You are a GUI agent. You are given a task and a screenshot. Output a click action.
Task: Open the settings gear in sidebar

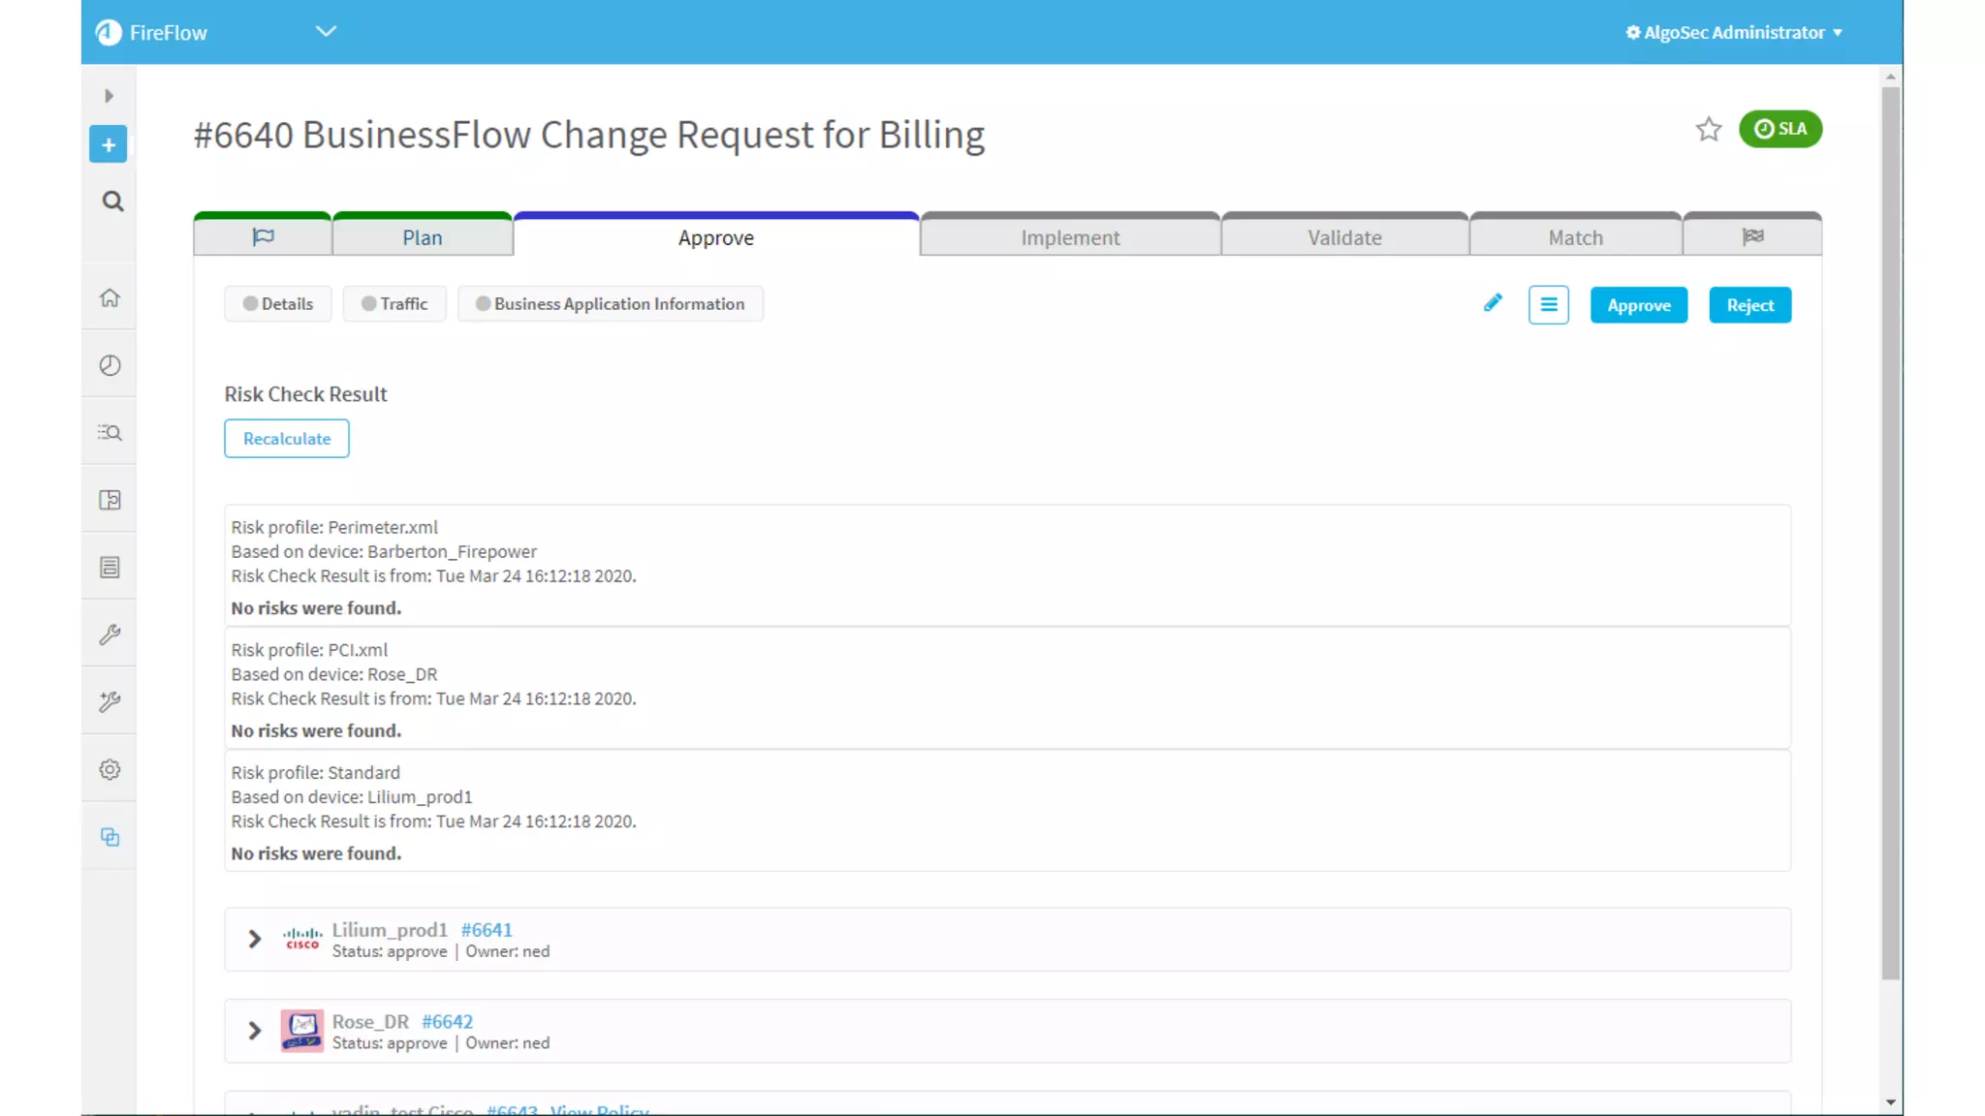point(110,770)
